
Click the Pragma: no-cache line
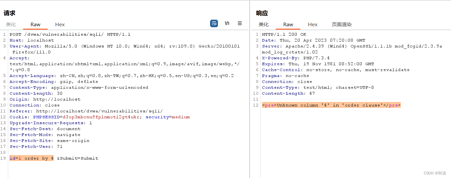click(x=286, y=76)
